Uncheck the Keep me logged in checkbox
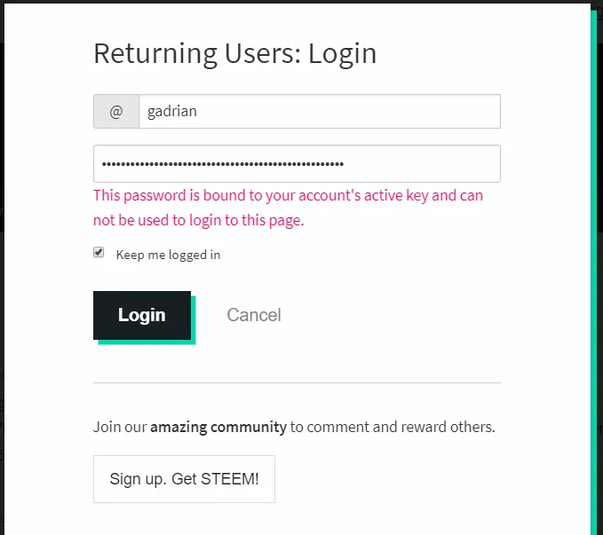This screenshot has height=535, width=603. [99, 252]
